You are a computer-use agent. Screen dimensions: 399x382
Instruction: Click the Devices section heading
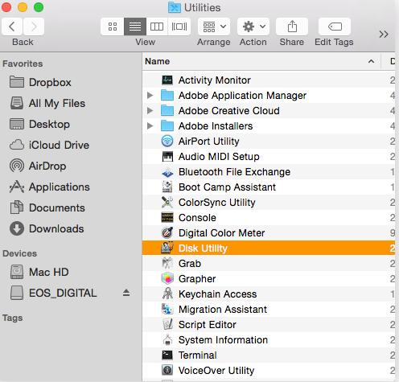(x=19, y=253)
